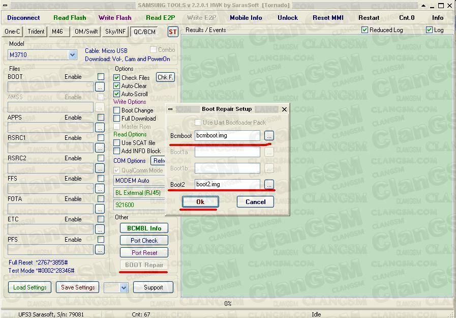This screenshot has height=318, width=456.
Task: Enable the FOTA file checkbox
Action: click(x=101, y=199)
